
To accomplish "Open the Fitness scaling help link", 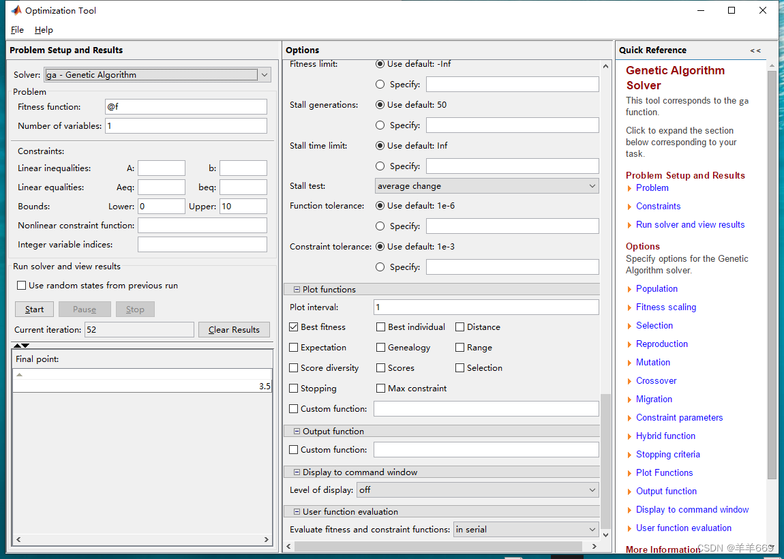I will [666, 307].
